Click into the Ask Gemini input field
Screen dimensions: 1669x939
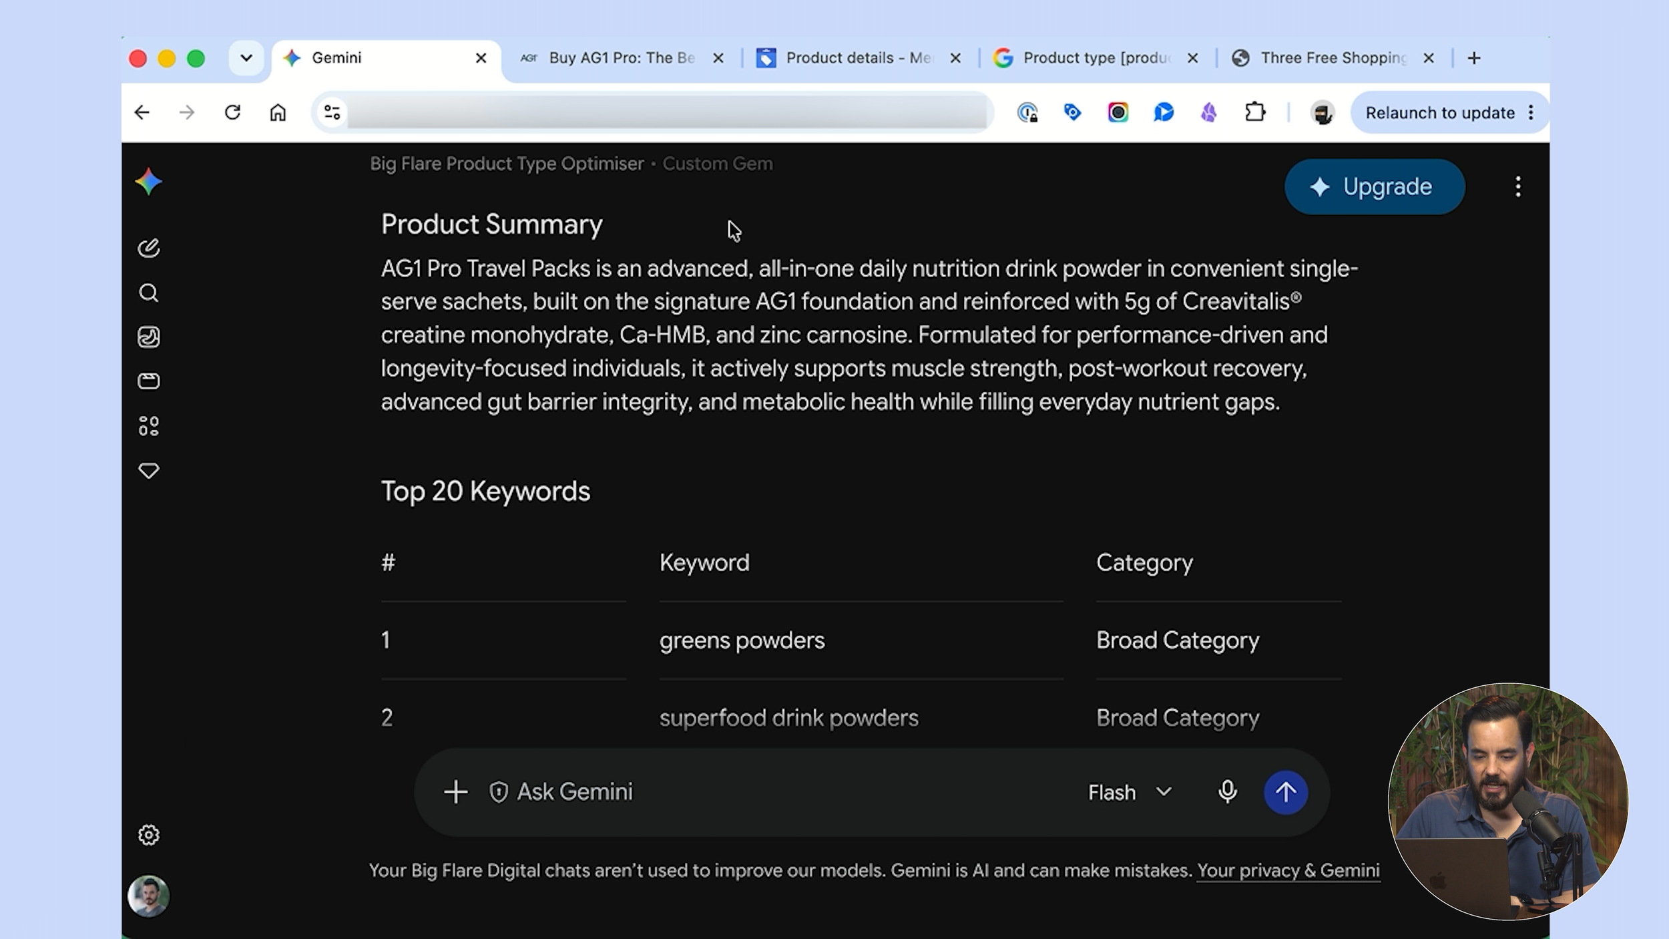pyautogui.click(x=788, y=792)
